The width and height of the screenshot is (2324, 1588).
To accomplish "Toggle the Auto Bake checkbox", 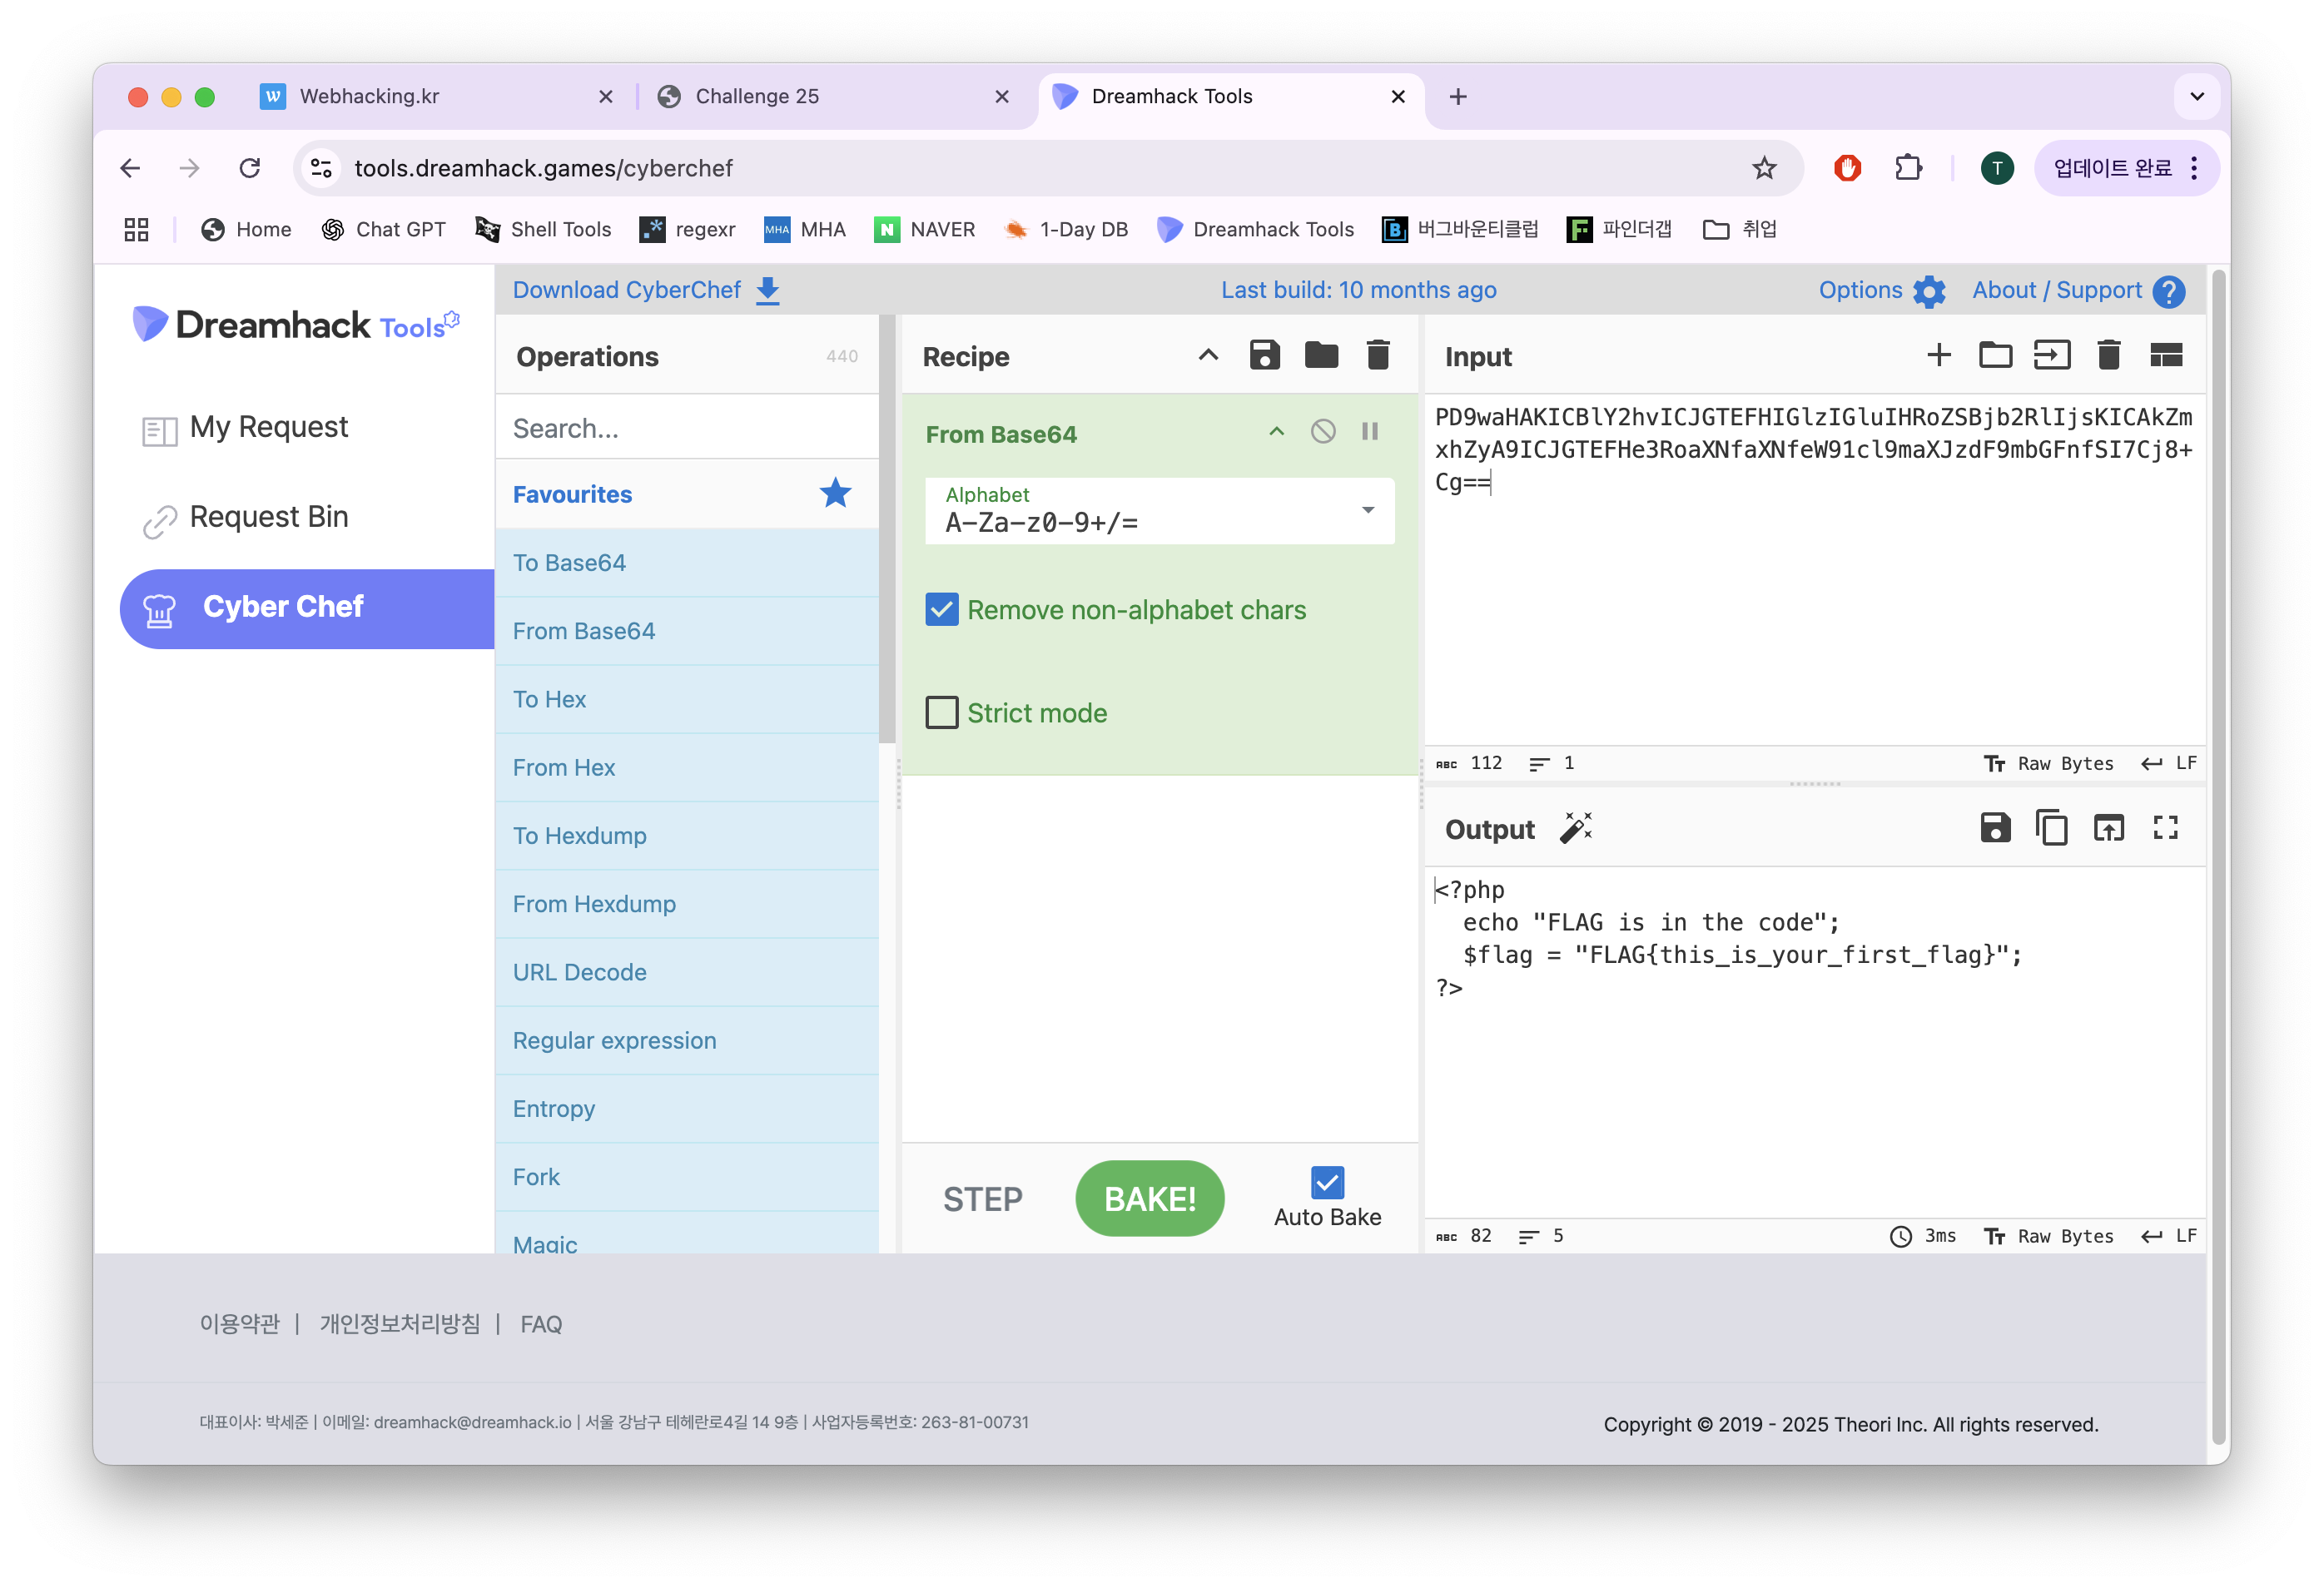I will point(1327,1183).
